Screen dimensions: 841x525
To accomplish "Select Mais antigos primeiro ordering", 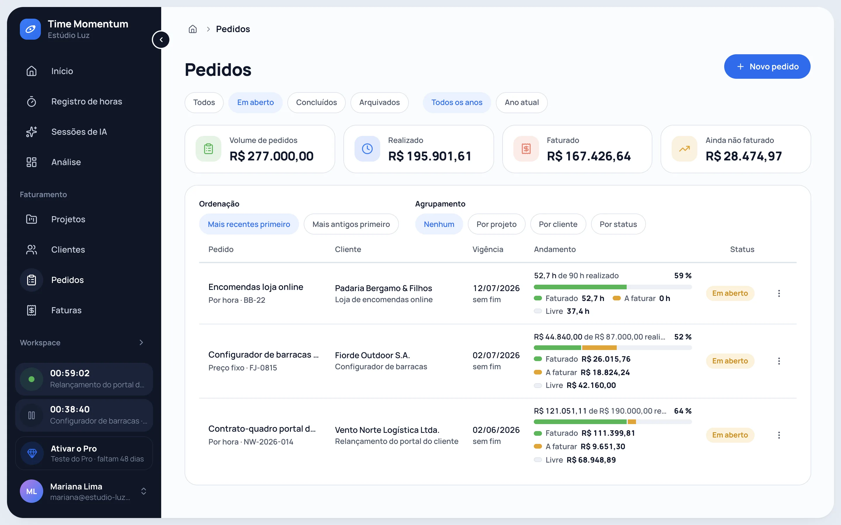I will tap(351, 224).
